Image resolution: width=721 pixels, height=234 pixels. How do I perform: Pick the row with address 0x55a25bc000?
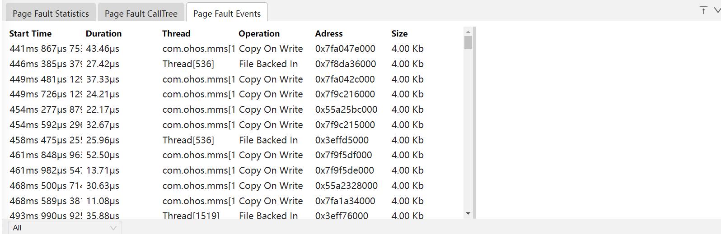pos(346,110)
